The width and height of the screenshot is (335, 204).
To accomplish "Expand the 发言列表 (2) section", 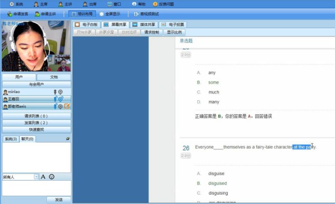I will click(36, 123).
